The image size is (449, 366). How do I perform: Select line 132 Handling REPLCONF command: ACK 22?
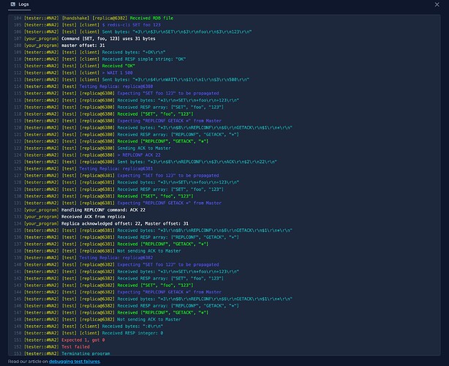(x=85, y=210)
